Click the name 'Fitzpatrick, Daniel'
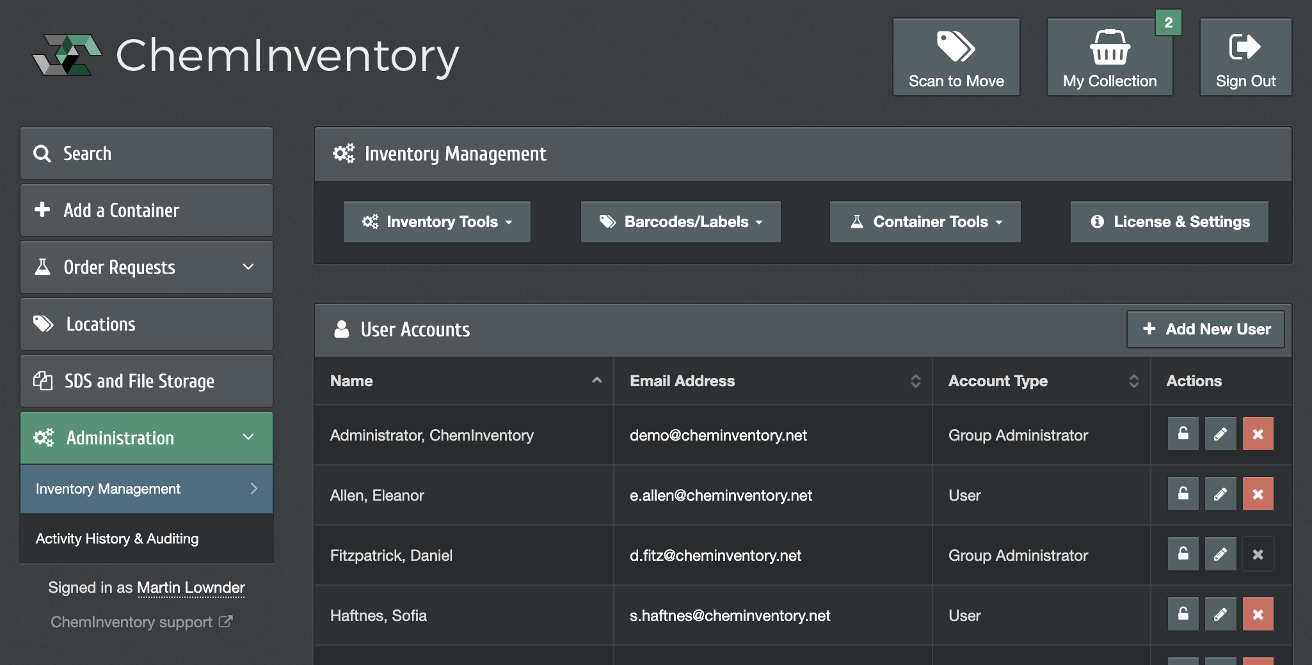 coord(391,556)
